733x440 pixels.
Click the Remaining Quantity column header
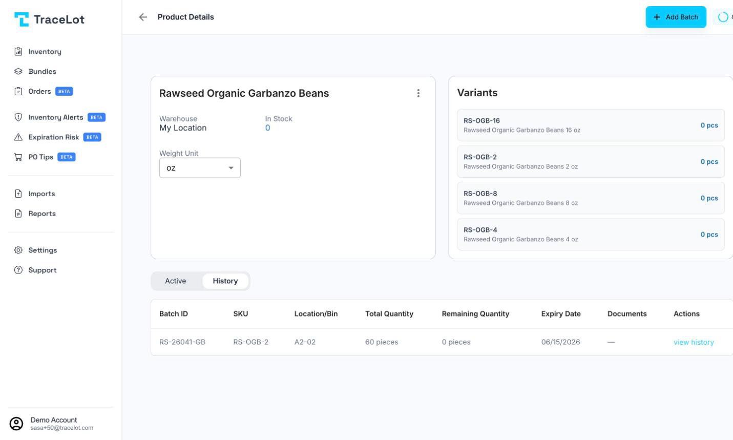(475, 314)
